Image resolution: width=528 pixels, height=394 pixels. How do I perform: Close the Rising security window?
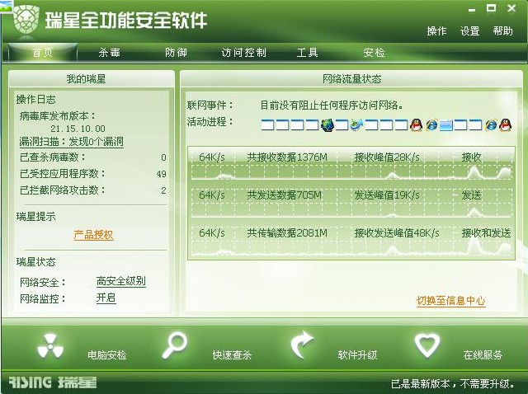coord(511,8)
